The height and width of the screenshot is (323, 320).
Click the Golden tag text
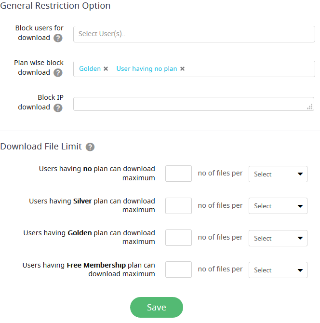click(90, 68)
